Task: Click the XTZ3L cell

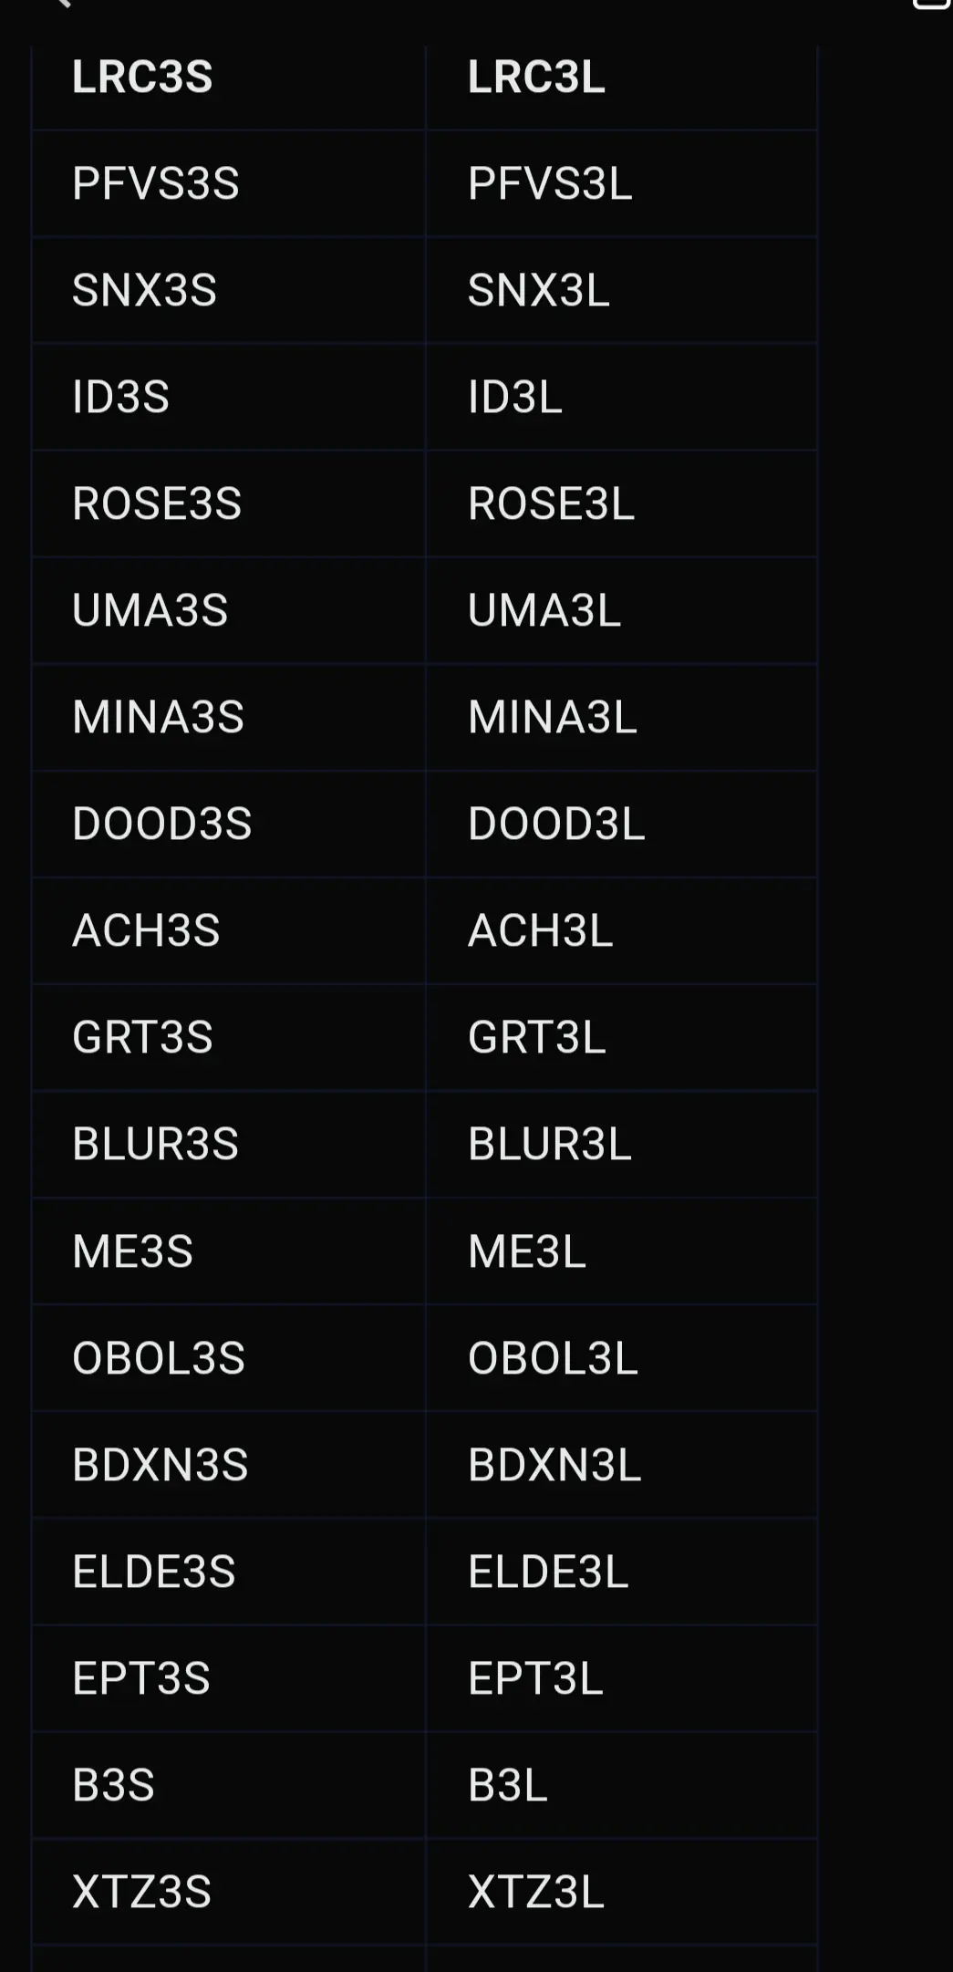Action: point(621,1892)
